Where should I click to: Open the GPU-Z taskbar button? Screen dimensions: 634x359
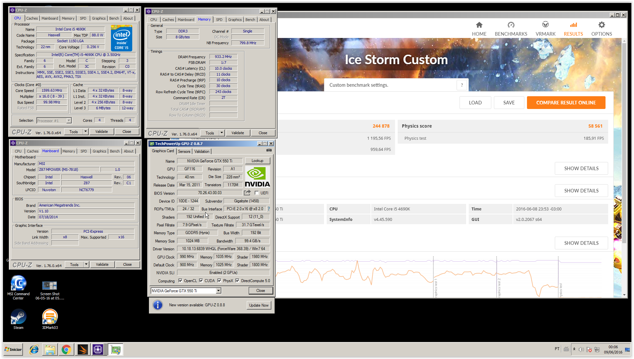coord(115,350)
